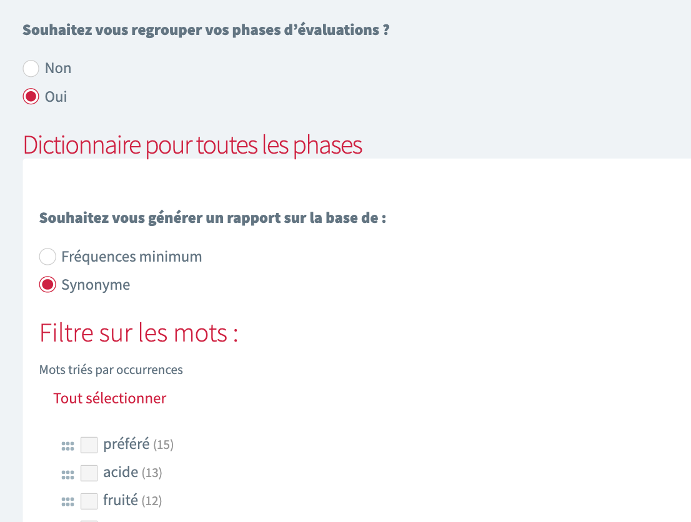Click the heading "Dictionnaire pour toutes les phases"
The height and width of the screenshot is (522, 691).
click(192, 145)
